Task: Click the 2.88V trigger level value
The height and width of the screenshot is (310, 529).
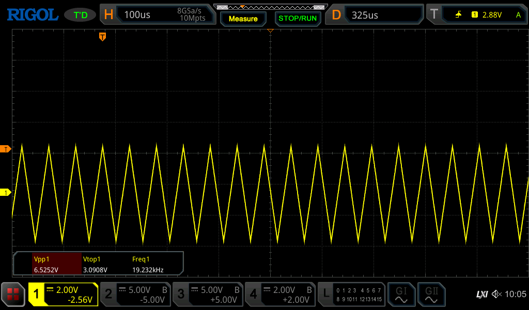Action: coord(492,15)
